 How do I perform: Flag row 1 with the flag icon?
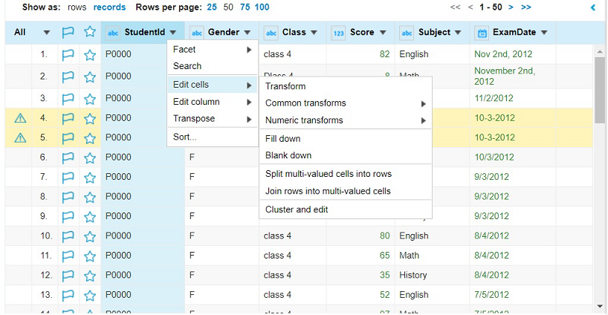68,54
